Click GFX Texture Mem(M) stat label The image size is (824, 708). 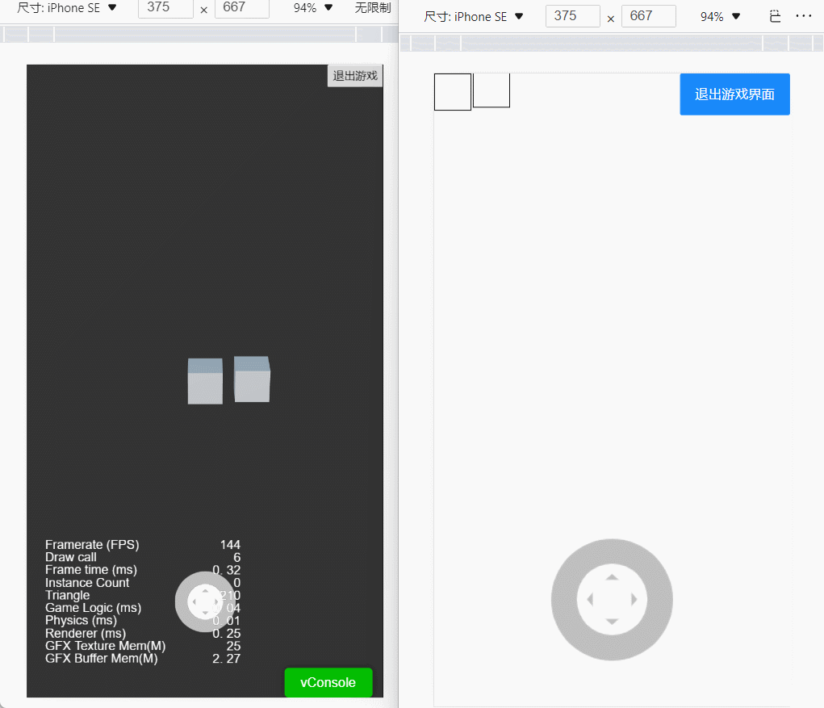tap(105, 646)
